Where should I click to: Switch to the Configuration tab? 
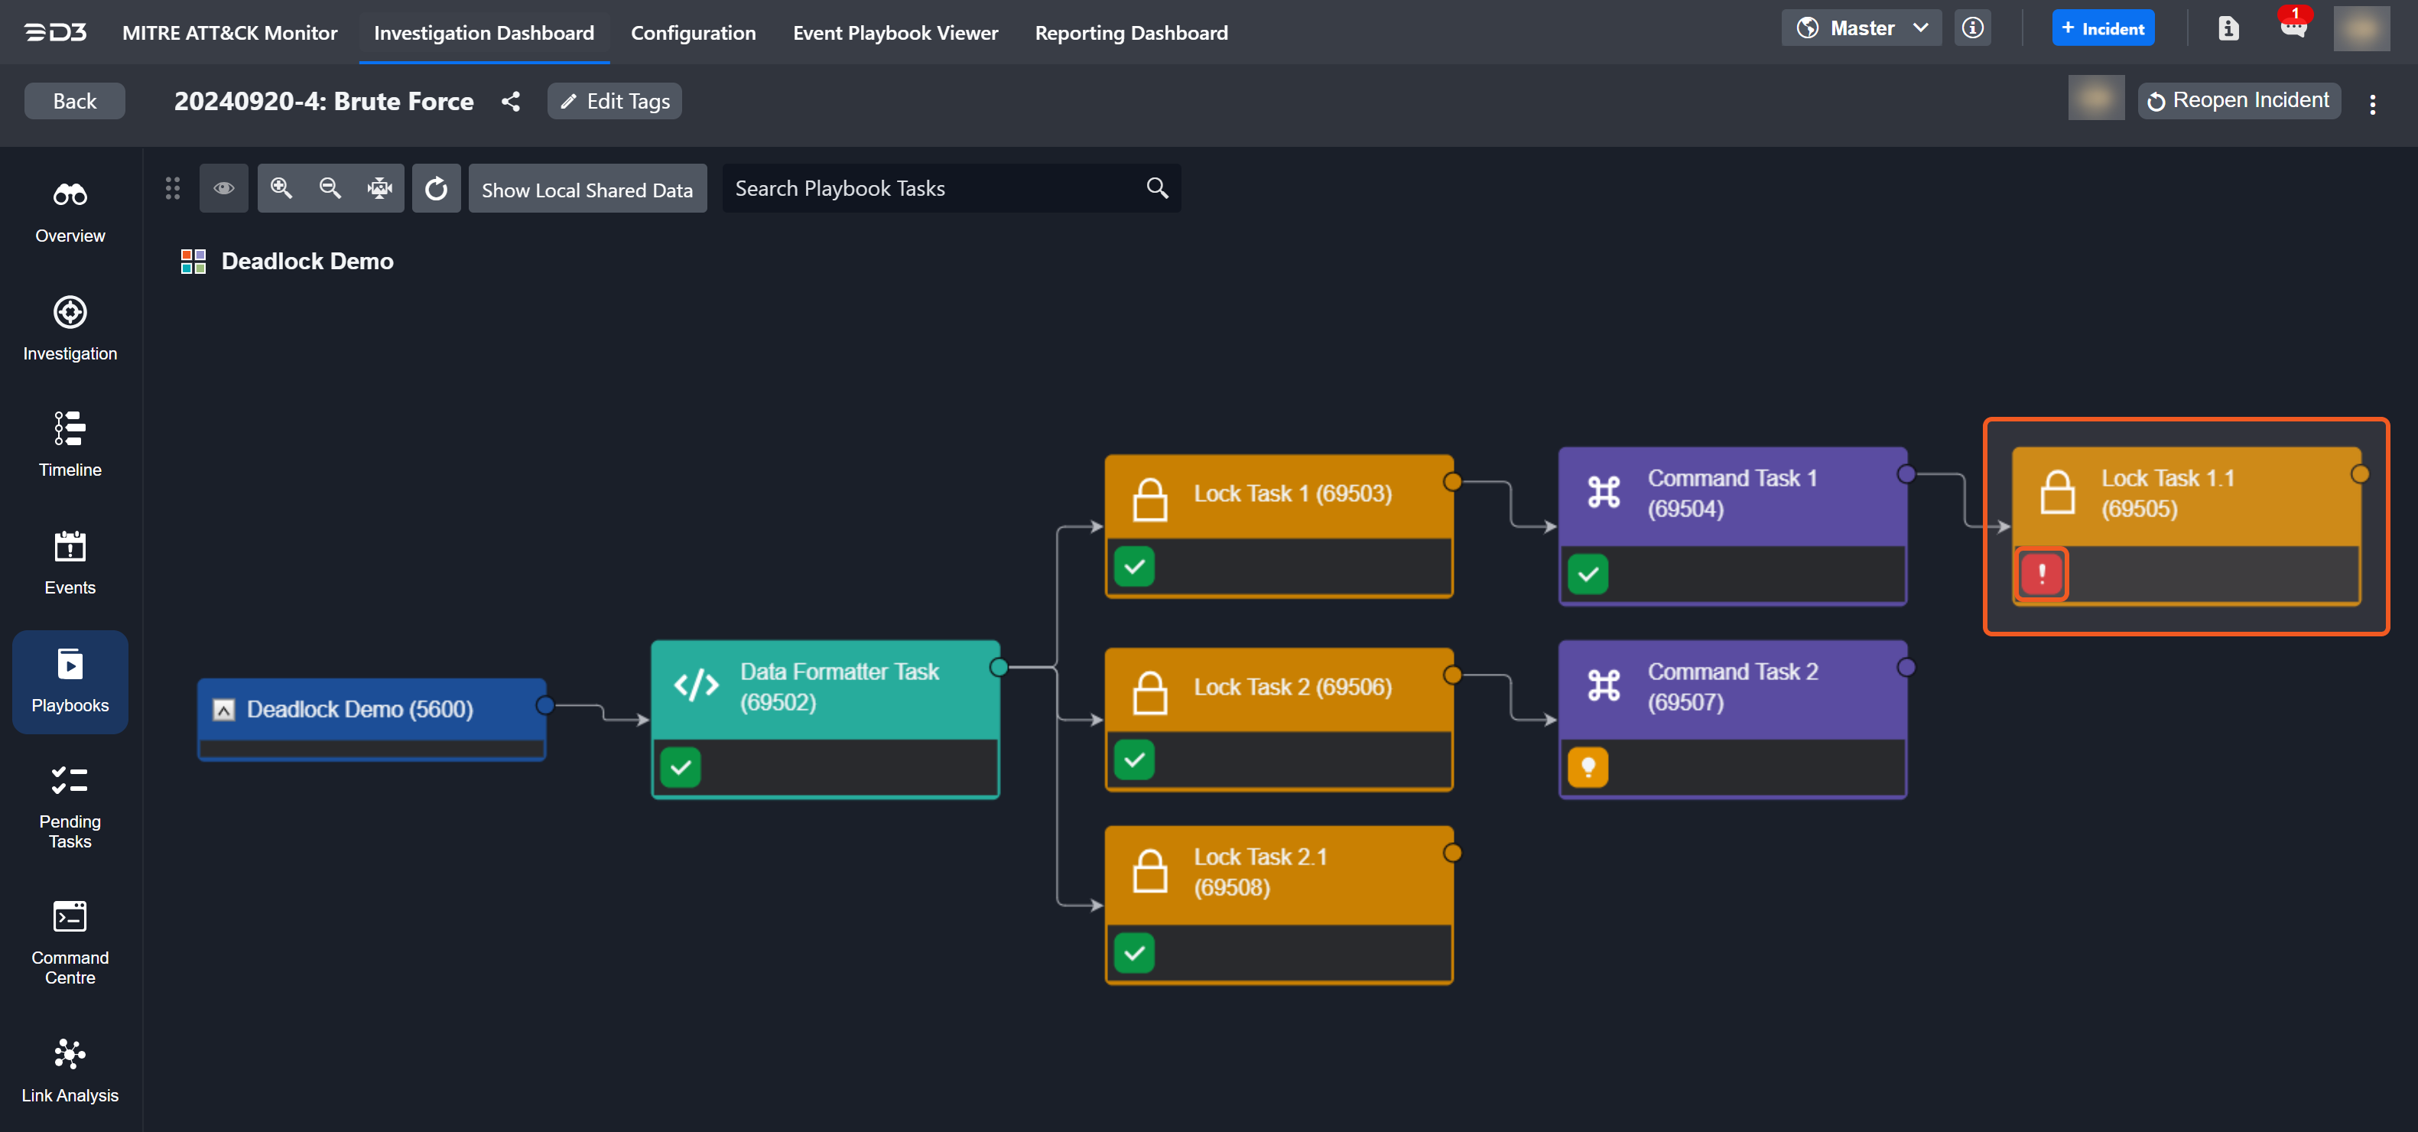(693, 33)
